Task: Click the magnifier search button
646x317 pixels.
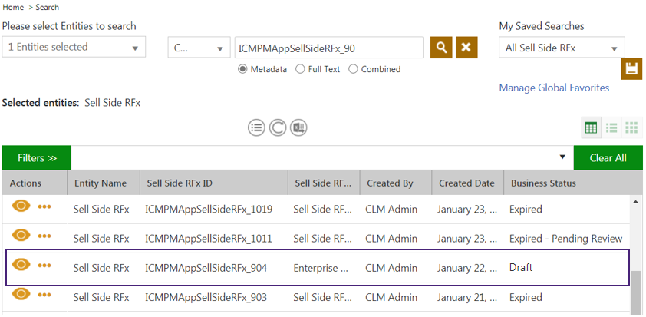Action: [x=441, y=48]
